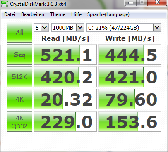The image size is (168, 152).
Task: Start the Seq benchmark test
Action: coord(19,55)
